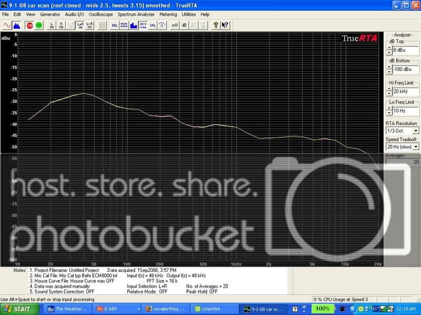Open the Utilities menu
This screenshot has height=315, width=421.
point(189,15)
